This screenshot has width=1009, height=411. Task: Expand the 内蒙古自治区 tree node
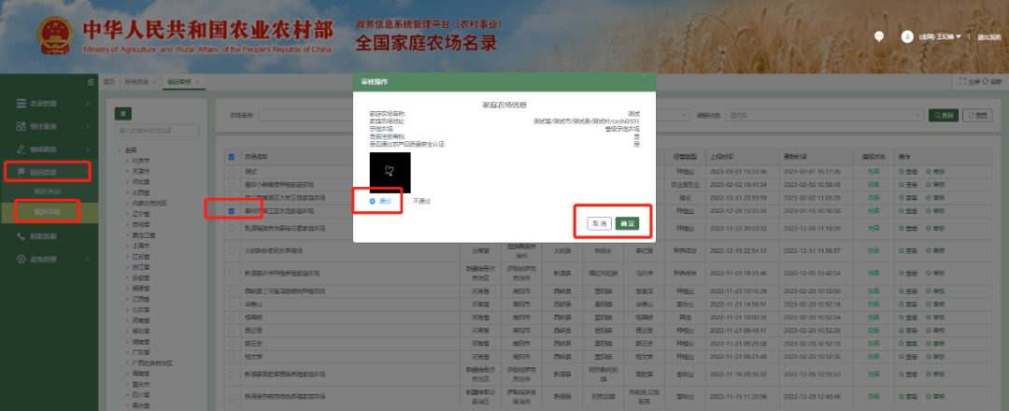[x=128, y=203]
